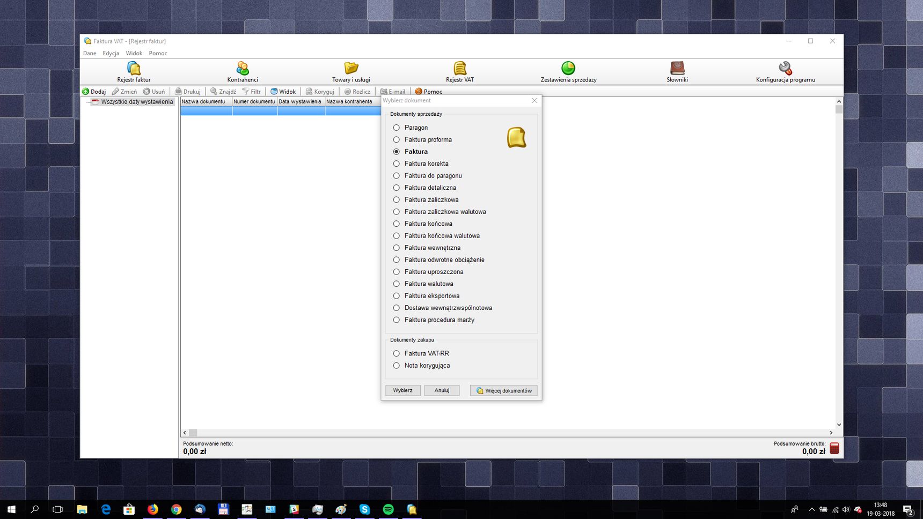This screenshot has height=519, width=923.
Task: Open the Widok menu in menu bar
Action: point(134,53)
